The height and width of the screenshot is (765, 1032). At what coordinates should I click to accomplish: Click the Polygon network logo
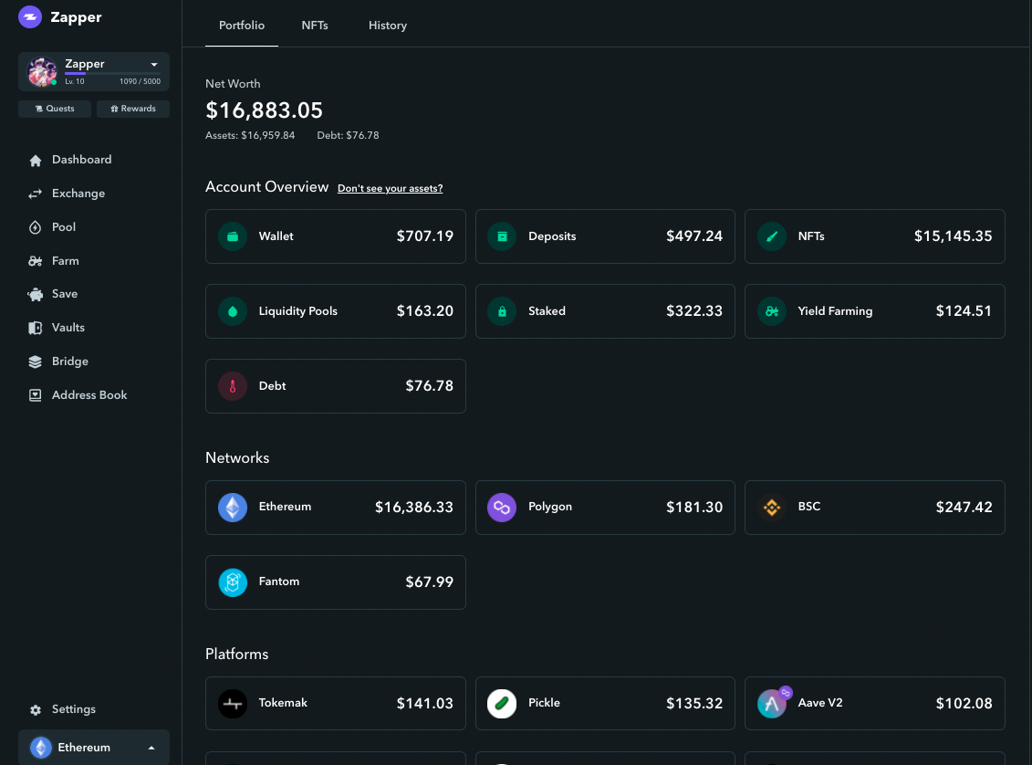click(502, 508)
